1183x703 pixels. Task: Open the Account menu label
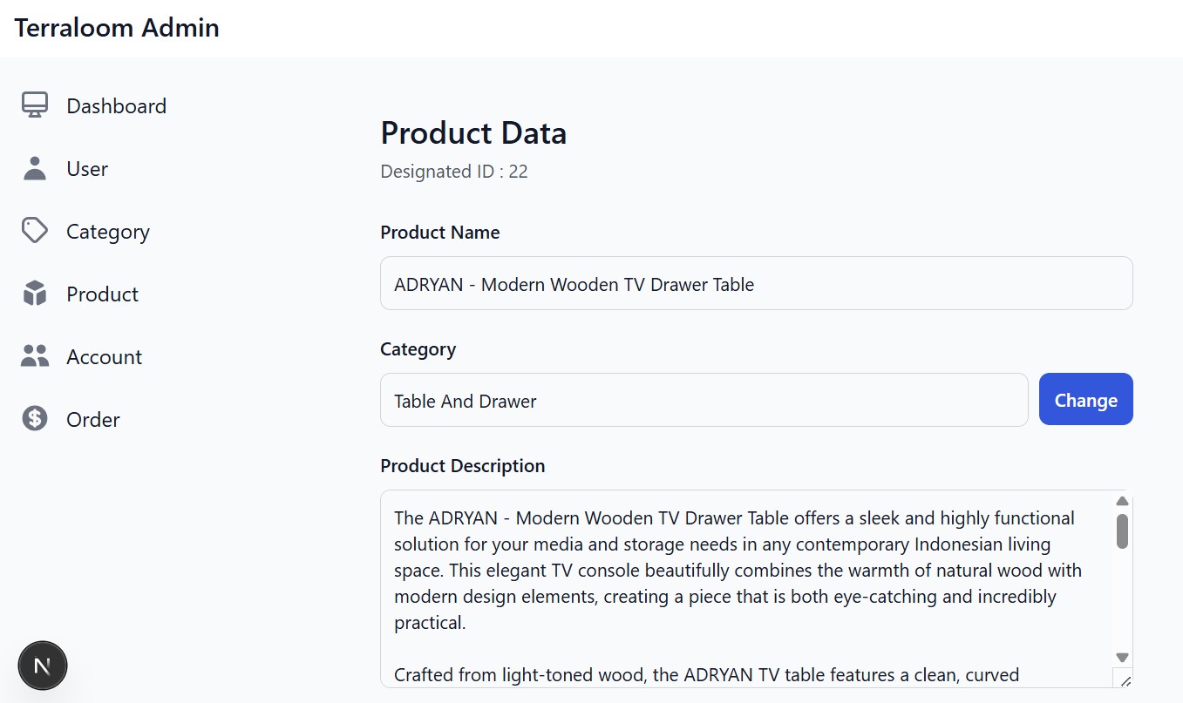click(104, 357)
